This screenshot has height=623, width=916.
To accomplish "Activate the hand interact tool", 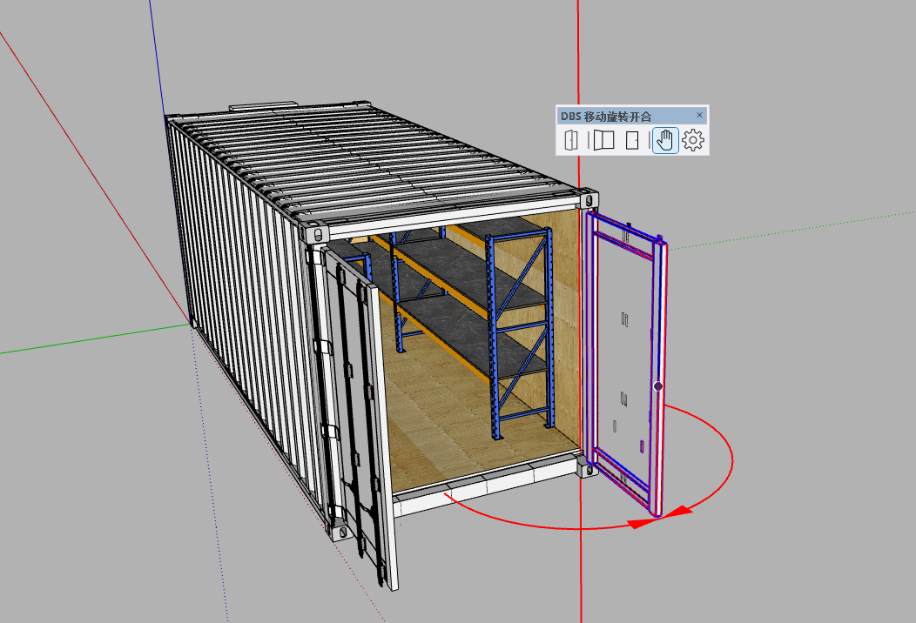I will point(664,140).
